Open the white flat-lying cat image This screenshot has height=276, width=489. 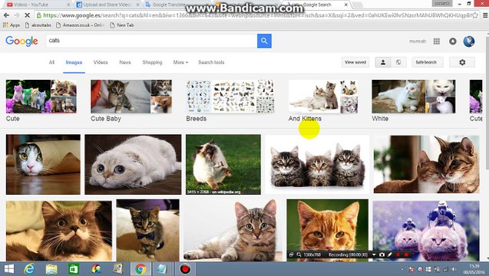click(133, 165)
